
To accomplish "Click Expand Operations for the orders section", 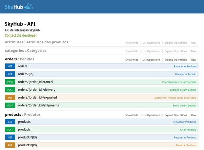I will 176,60.
